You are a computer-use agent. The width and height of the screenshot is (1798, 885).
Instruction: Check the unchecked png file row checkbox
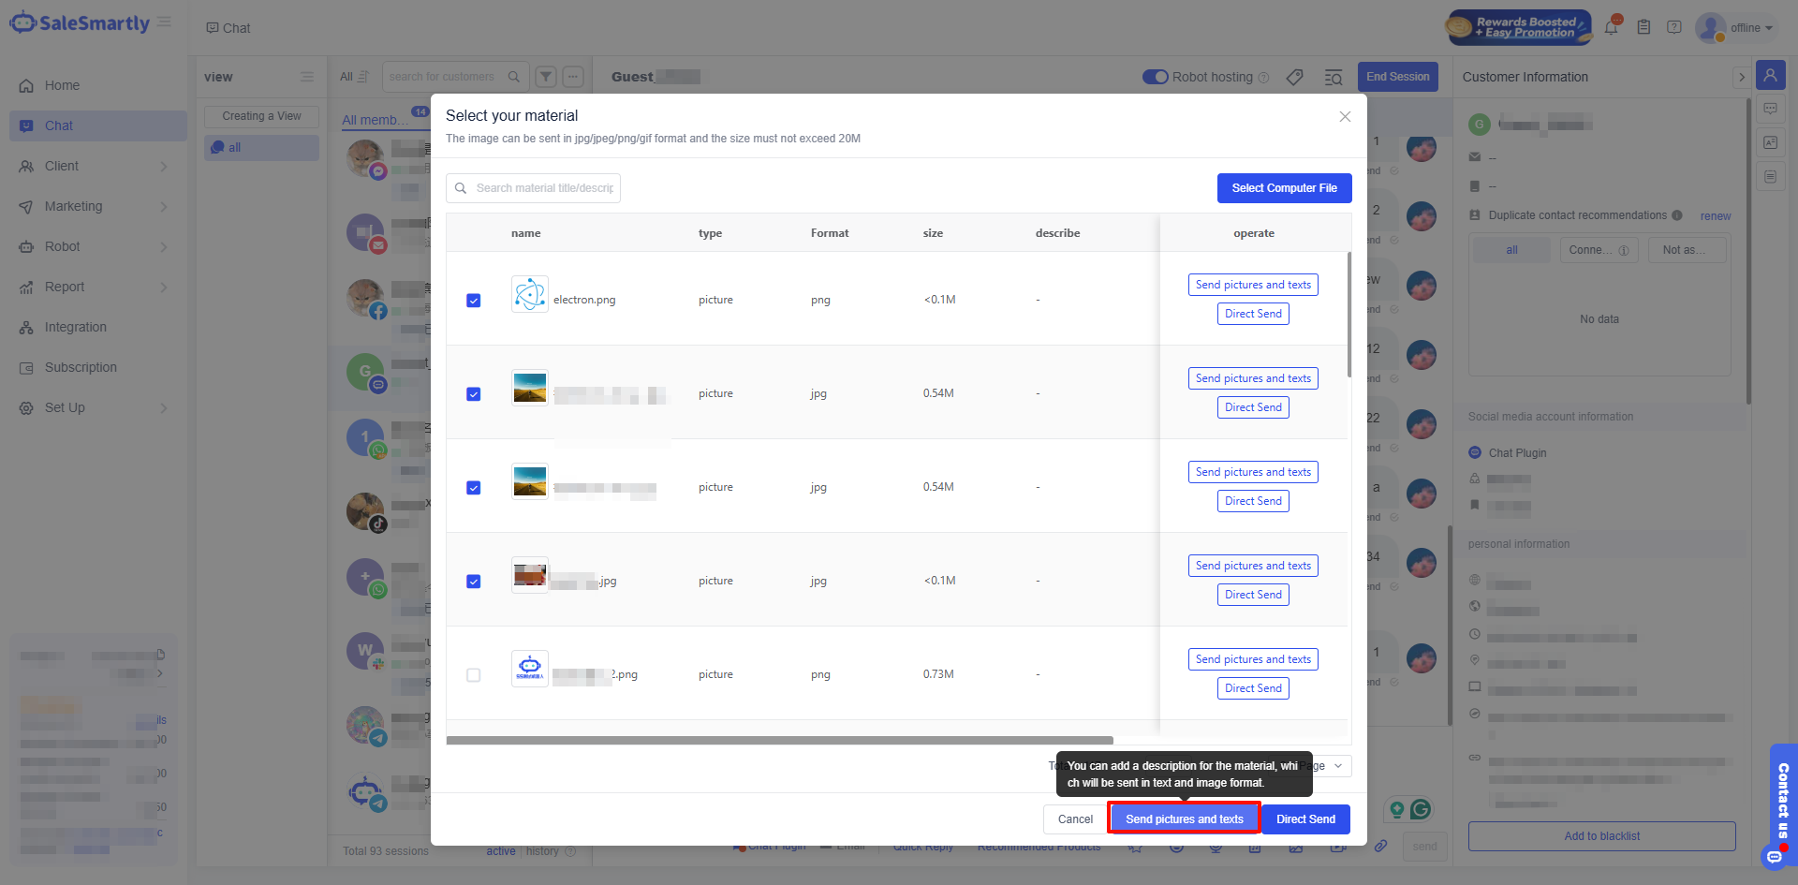point(474,675)
